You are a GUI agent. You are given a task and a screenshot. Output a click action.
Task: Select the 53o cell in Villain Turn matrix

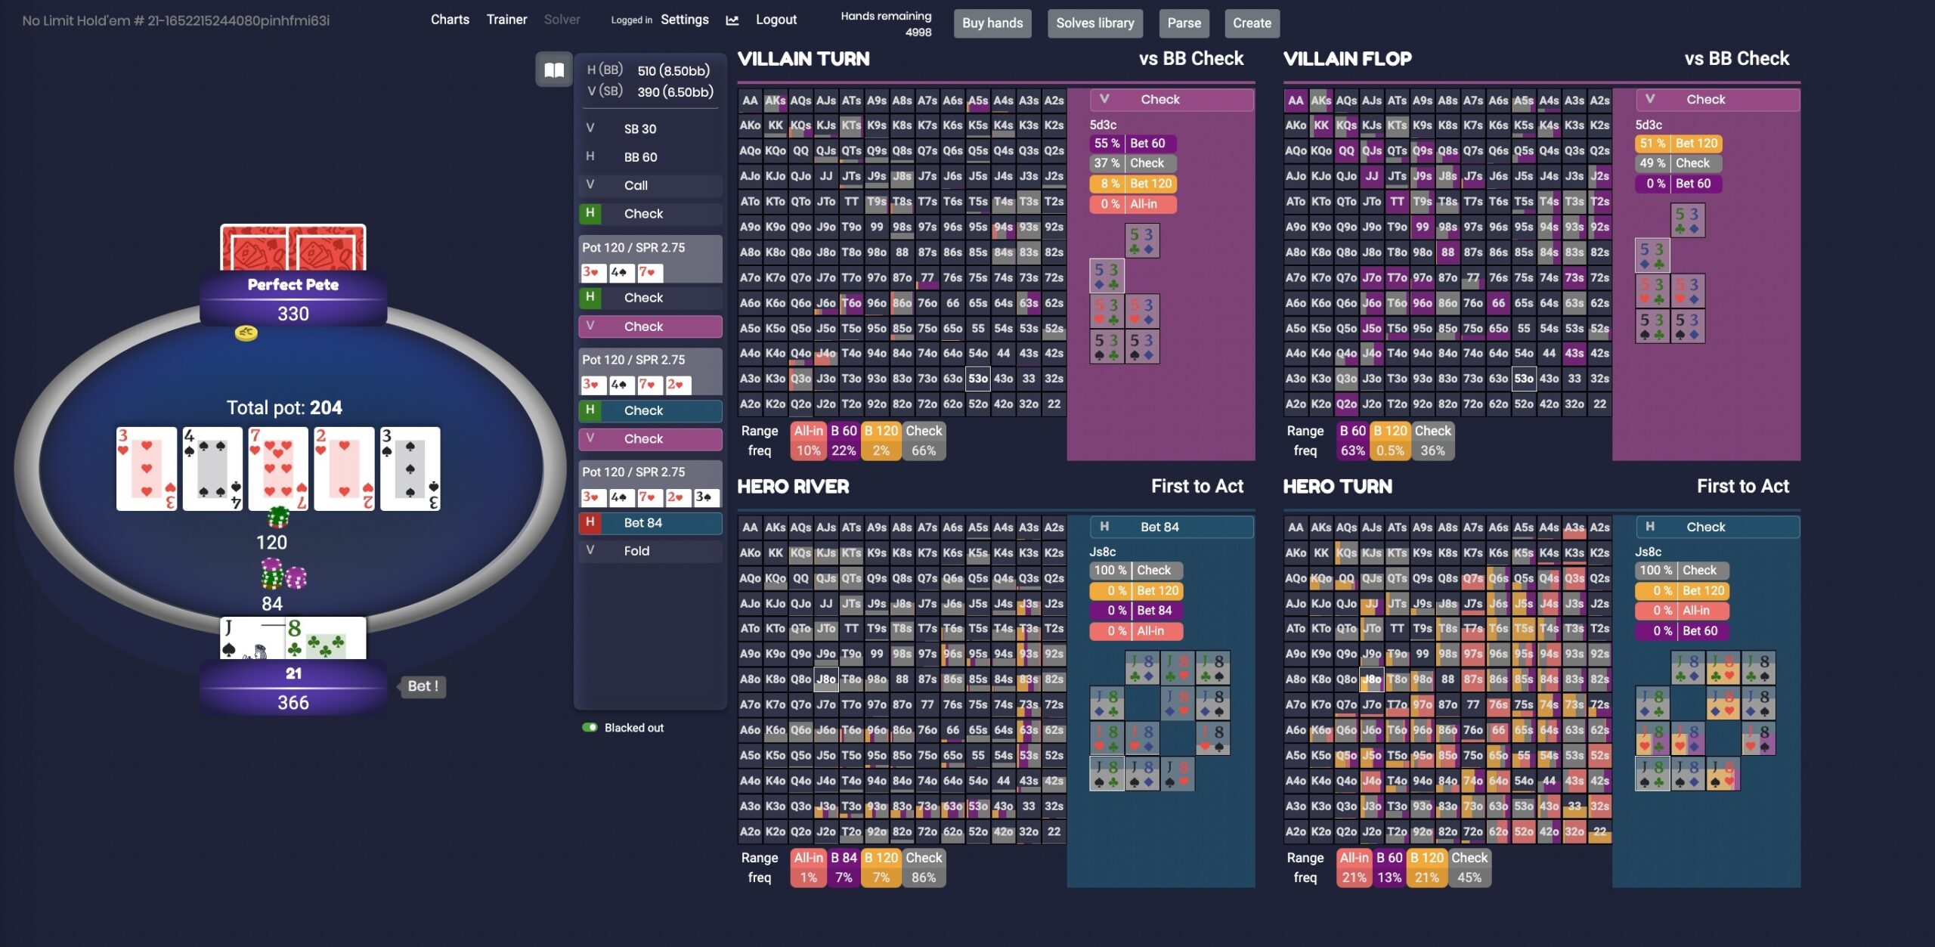pyautogui.click(x=978, y=378)
